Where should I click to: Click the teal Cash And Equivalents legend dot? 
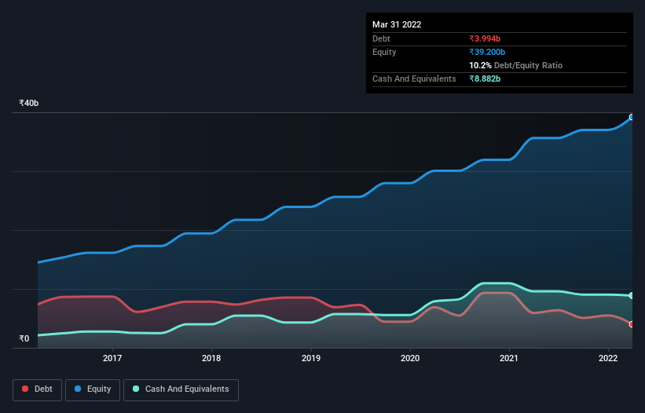[x=136, y=389]
